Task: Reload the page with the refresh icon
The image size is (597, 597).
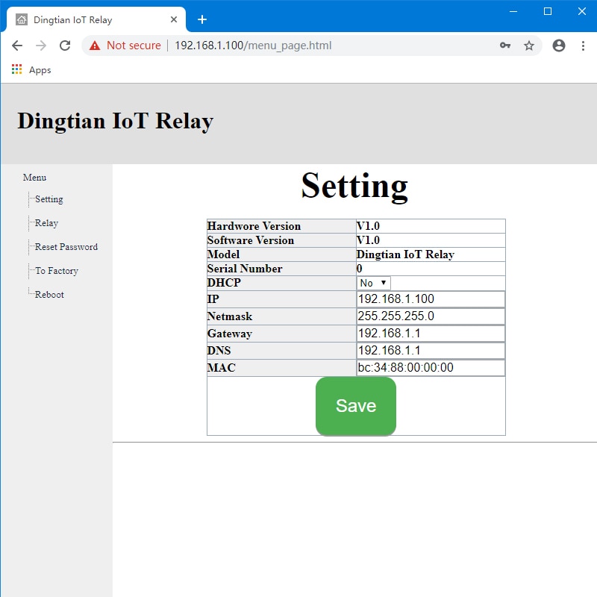Action: 65,46
